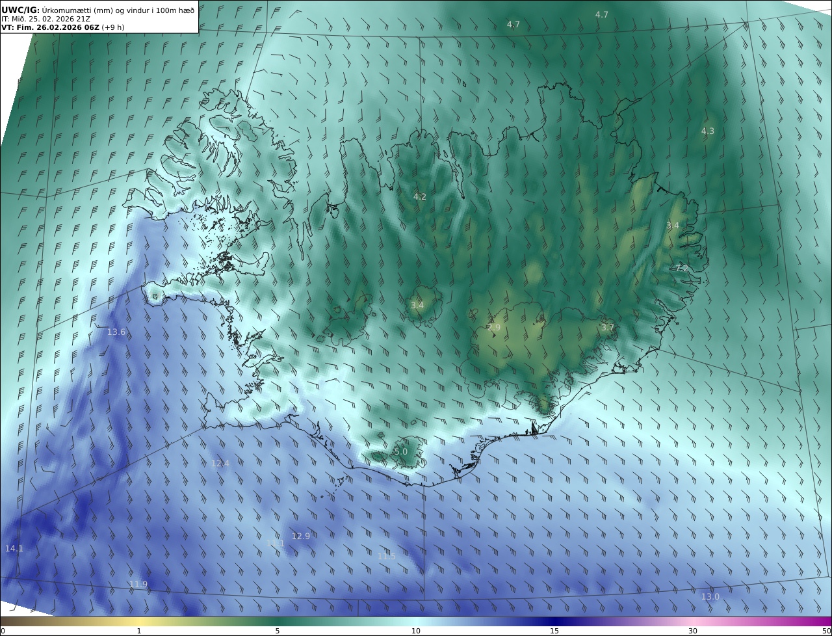Click the '12.4' value label
The width and height of the screenshot is (832, 636).
coord(220,463)
